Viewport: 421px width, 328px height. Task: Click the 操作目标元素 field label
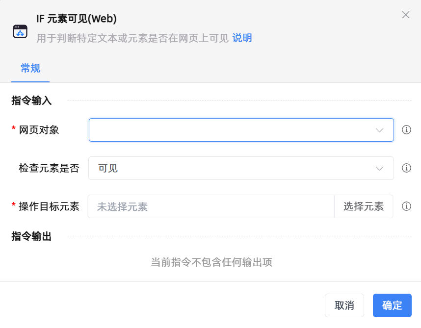tap(49, 206)
